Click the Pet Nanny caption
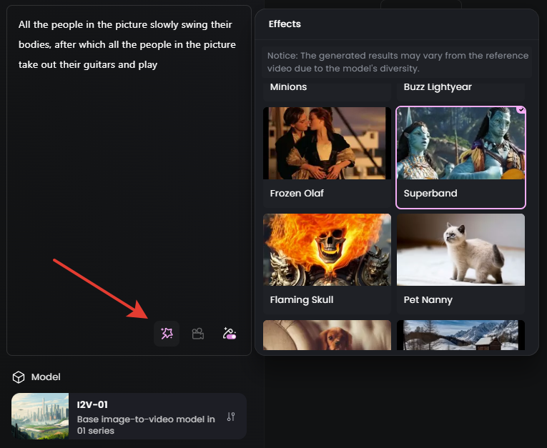 tap(428, 300)
